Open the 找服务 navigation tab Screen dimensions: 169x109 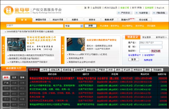coord(75,20)
